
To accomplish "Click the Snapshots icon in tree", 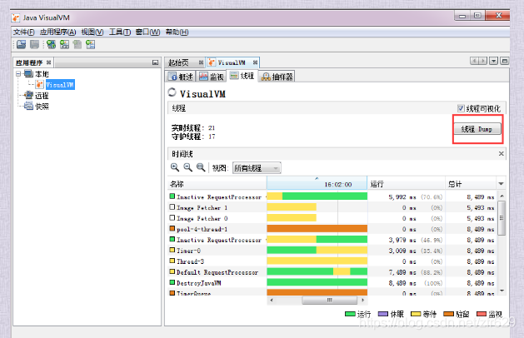I will 28,107.
